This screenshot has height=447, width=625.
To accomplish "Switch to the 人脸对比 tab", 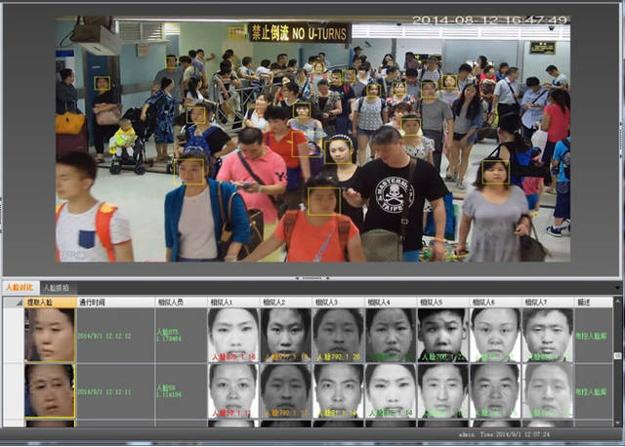I will coord(20,288).
